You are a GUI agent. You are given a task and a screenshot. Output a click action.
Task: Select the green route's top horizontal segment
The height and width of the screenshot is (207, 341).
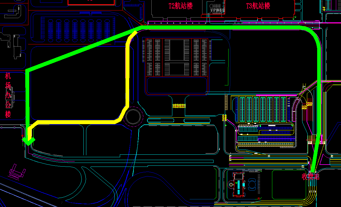pyautogui.click(x=221, y=27)
